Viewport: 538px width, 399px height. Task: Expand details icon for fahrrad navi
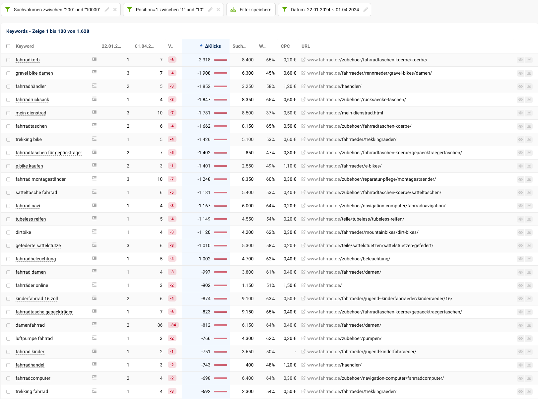95,205
